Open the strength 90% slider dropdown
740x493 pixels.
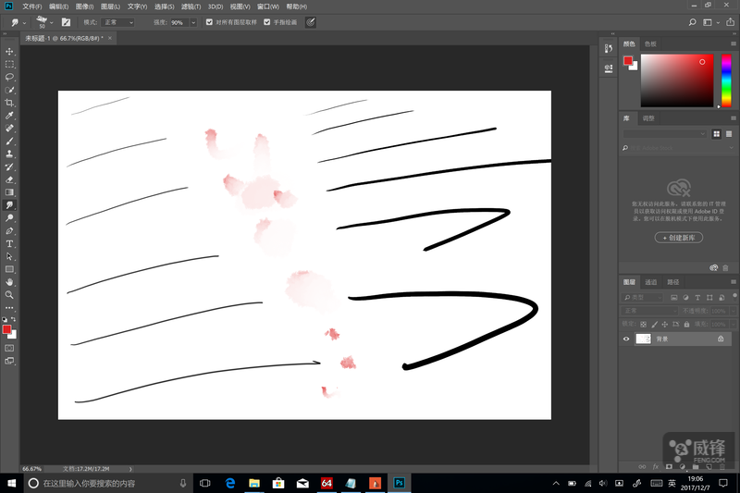click(193, 22)
